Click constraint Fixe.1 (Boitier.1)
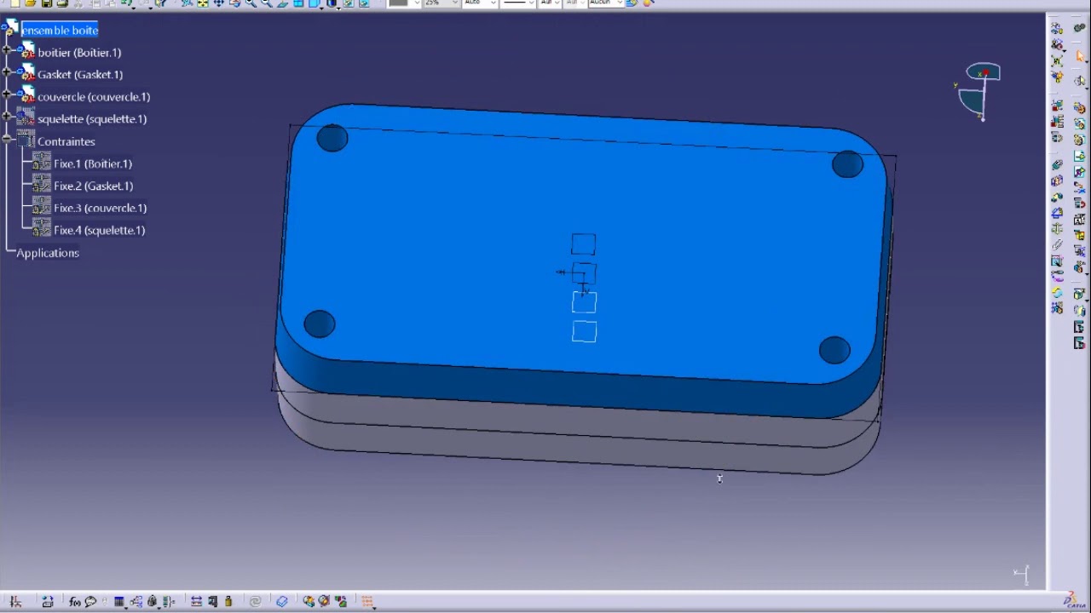 [93, 163]
